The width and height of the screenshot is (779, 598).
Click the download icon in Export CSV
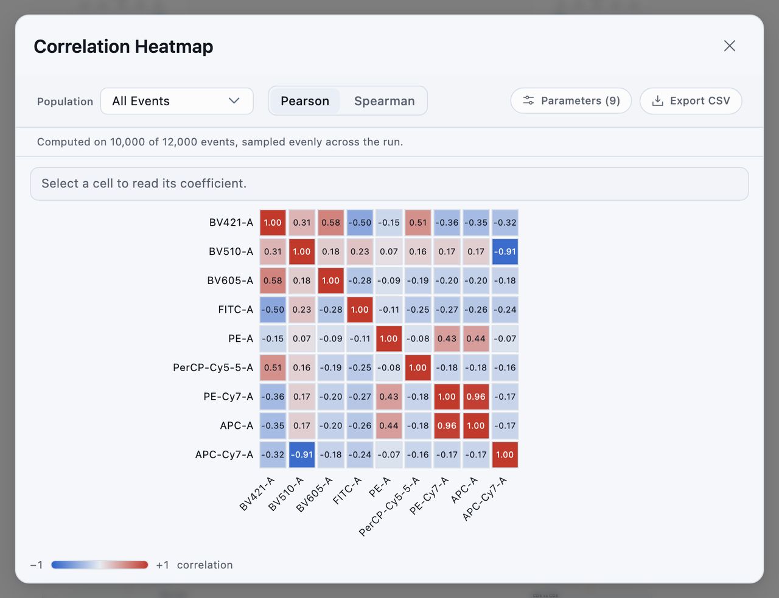pos(657,101)
